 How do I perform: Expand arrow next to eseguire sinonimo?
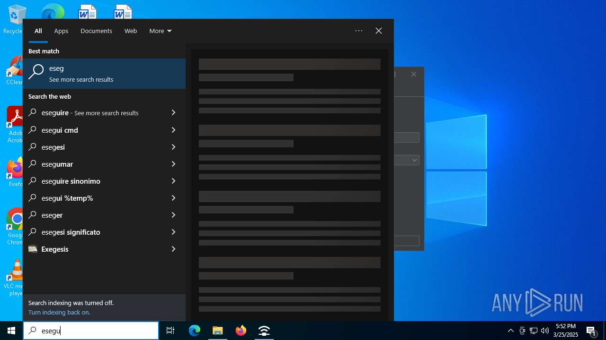173,181
